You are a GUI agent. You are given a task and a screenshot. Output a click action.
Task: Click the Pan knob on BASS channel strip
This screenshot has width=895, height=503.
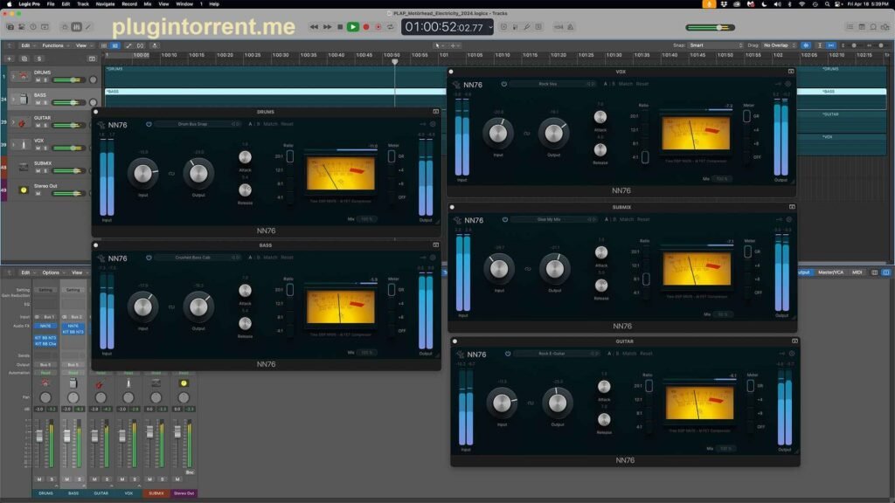[x=73, y=397]
